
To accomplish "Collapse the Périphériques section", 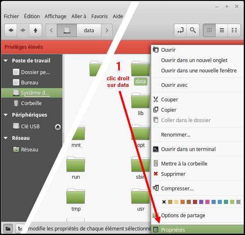I will click(x=6, y=115).
